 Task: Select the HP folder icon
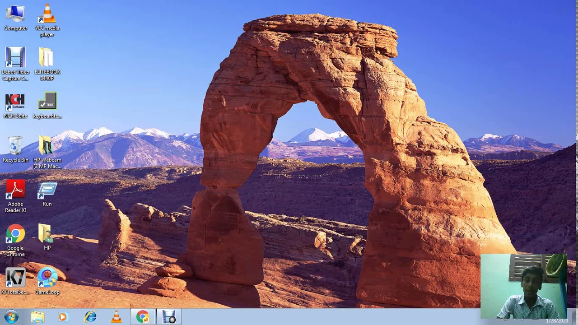tap(47, 237)
